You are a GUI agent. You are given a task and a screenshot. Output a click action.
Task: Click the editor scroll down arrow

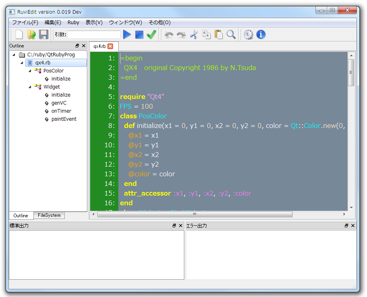tap(351, 208)
